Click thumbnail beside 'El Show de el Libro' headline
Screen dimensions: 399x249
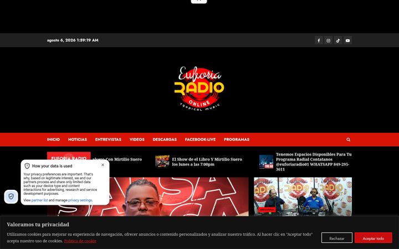(x=162, y=161)
